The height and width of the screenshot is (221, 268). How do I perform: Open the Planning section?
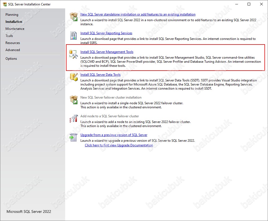[x=12, y=15]
